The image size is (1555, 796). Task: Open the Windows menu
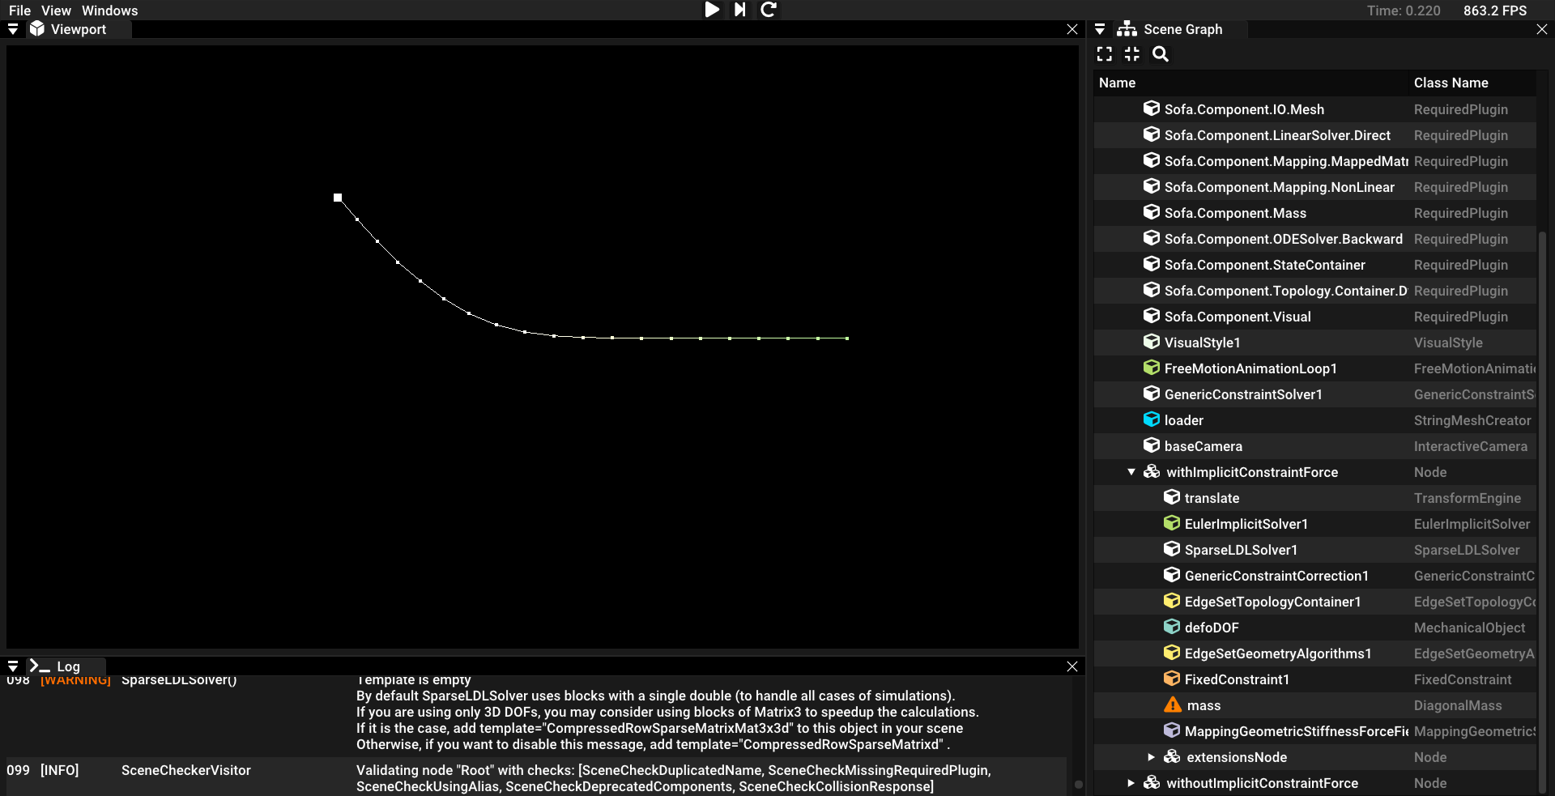(109, 11)
